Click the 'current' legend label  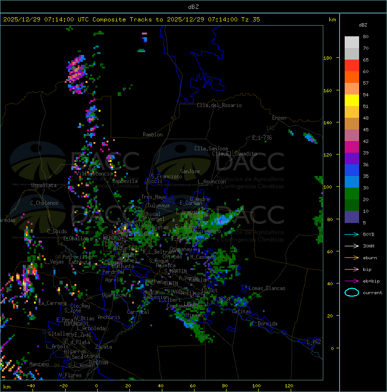[373, 293]
